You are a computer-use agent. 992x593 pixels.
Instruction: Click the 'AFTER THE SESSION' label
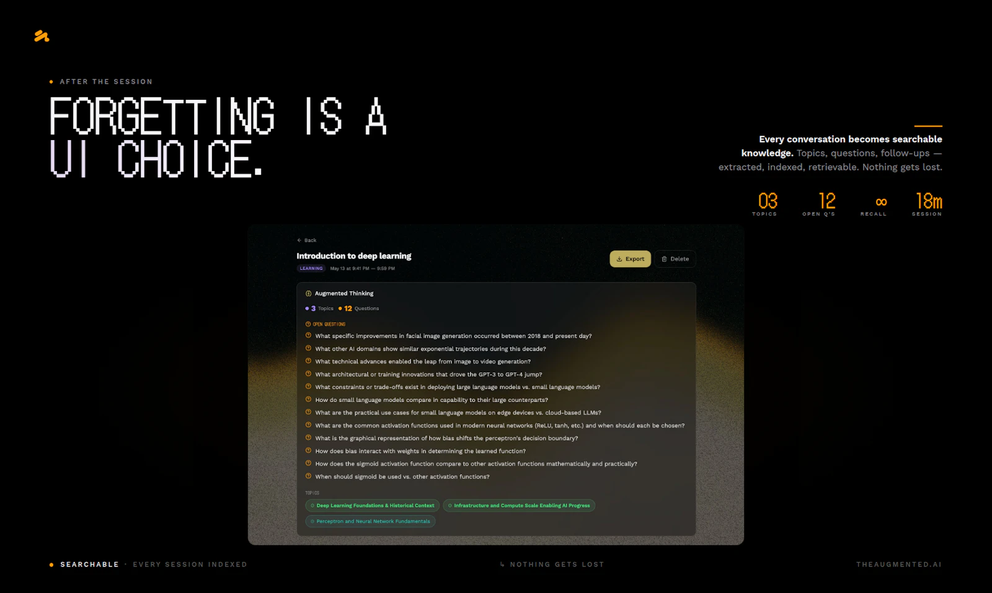coord(106,82)
